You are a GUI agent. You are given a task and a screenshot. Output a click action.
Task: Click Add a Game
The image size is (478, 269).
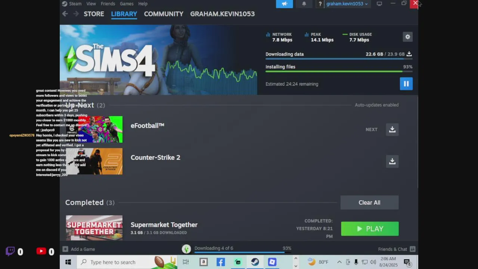point(79,249)
